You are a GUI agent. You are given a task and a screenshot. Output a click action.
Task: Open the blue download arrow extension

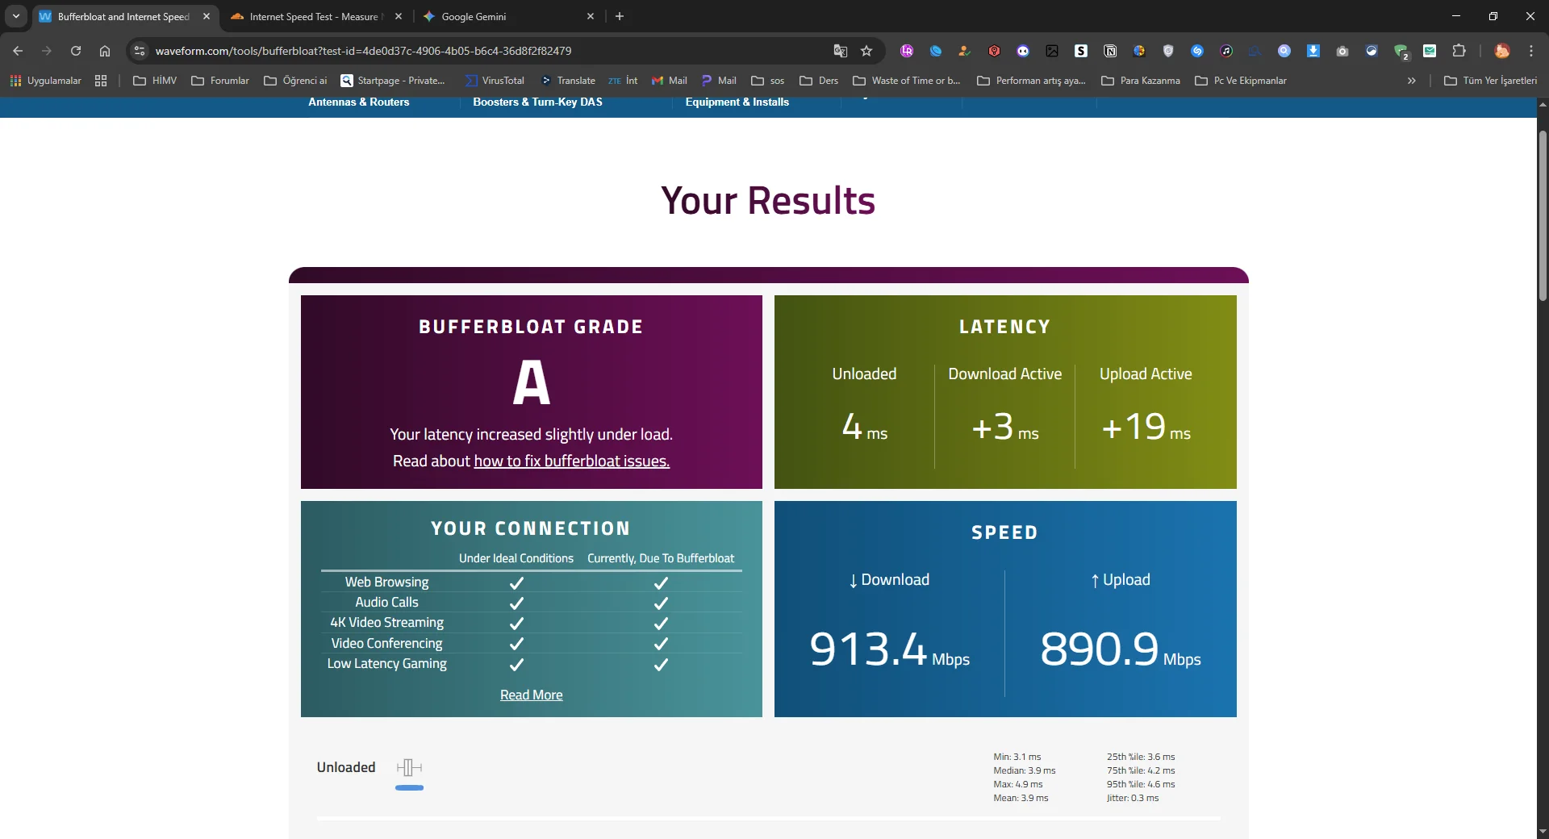click(1313, 51)
